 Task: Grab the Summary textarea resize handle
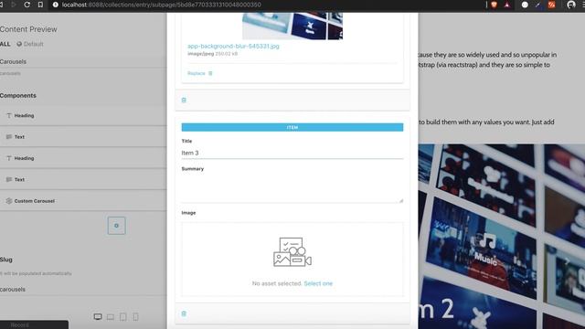(401, 201)
